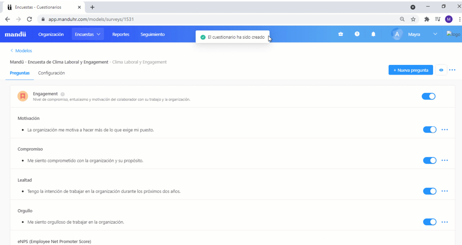Click the browser address bar URL
Screen dimensions: 462x245
pyautogui.click(x=91, y=19)
